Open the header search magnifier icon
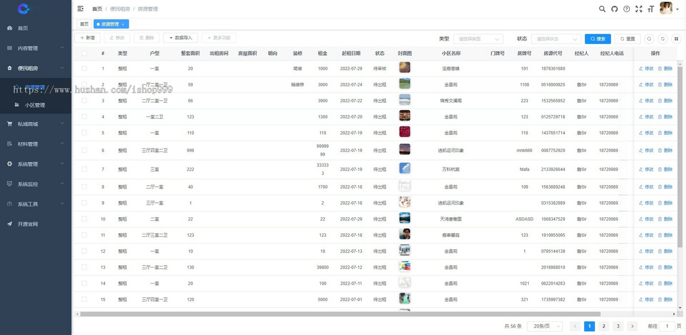 tap(602, 9)
